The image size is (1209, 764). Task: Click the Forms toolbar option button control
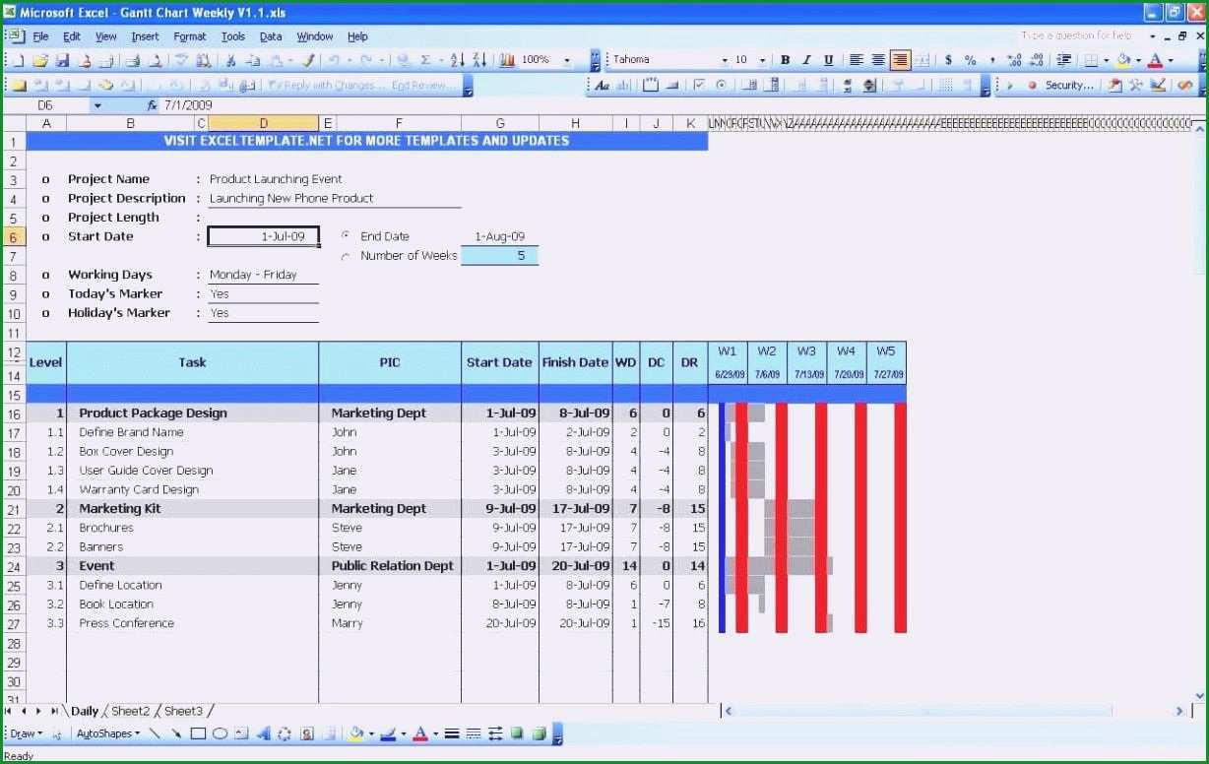pos(721,86)
